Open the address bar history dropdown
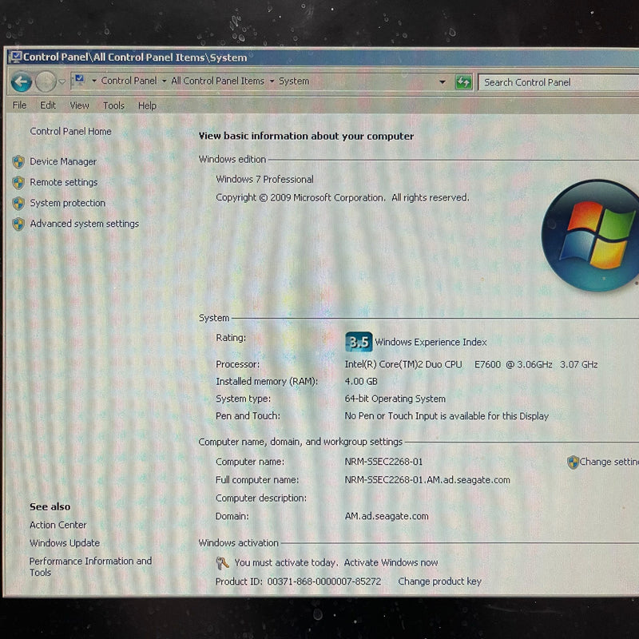This screenshot has width=639, height=639. pyautogui.click(x=443, y=82)
